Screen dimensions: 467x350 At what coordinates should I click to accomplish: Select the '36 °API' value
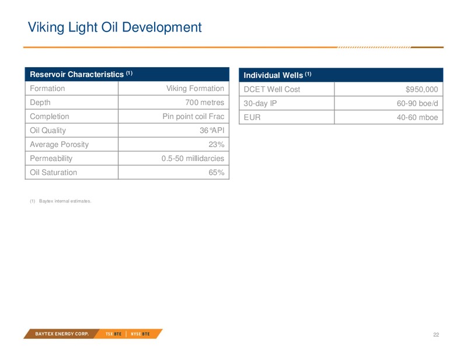(x=212, y=130)
